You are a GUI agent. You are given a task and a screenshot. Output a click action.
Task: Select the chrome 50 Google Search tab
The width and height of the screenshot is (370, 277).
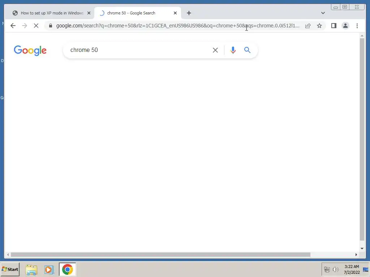138,13
